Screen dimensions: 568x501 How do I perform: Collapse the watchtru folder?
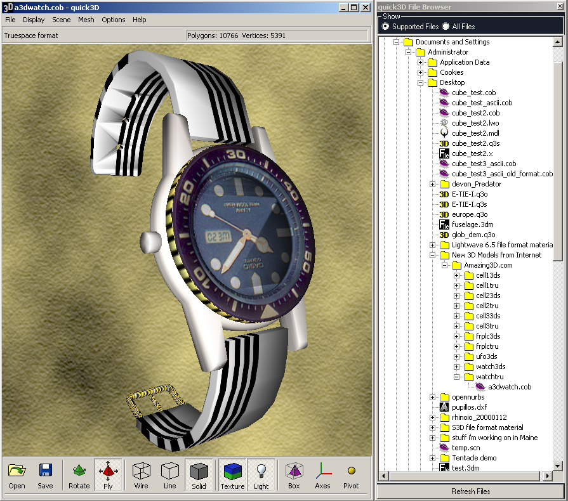pyautogui.click(x=456, y=377)
